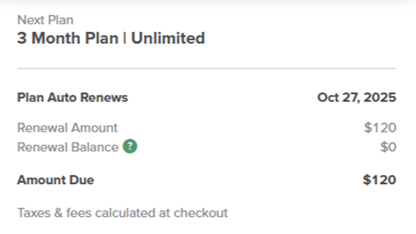Click the horizontal divider under the plan heading

[207, 69]
